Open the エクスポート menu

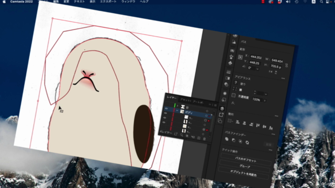108,2
